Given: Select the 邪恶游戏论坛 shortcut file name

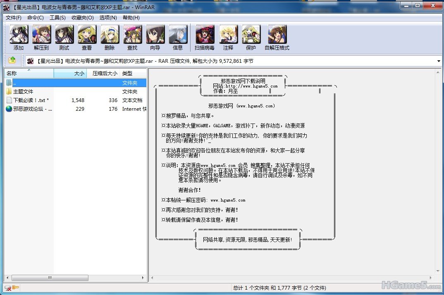Looking at the screenshot, I should 33,109.
